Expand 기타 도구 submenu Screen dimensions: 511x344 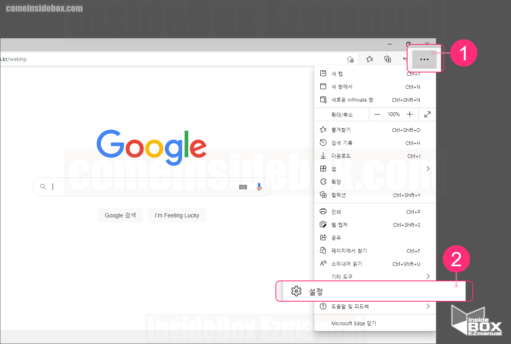375,276
